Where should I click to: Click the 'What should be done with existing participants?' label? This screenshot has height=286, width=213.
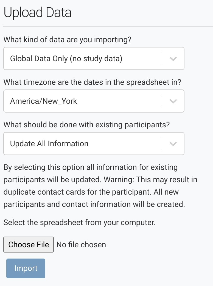[87, 125]
